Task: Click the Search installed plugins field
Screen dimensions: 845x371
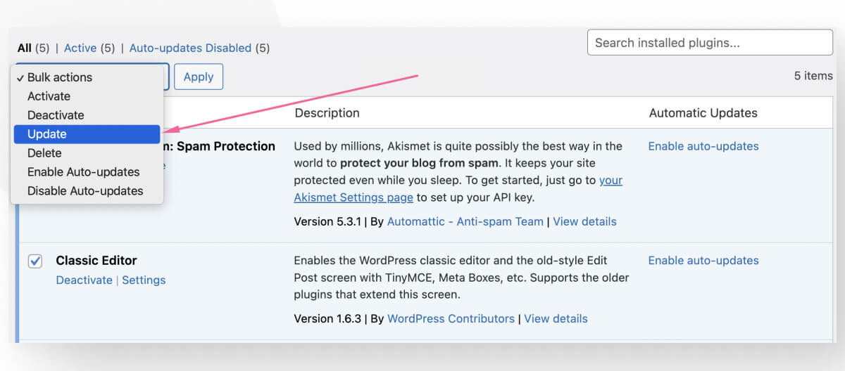Action: click(x=709, y=43)
